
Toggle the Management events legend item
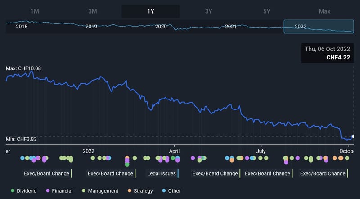100,191
